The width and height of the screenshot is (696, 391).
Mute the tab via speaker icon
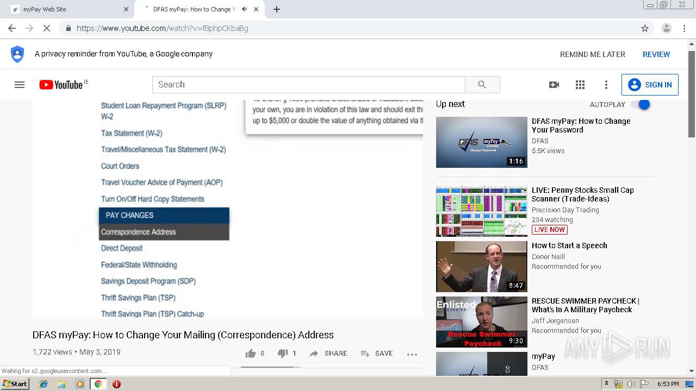244,9
